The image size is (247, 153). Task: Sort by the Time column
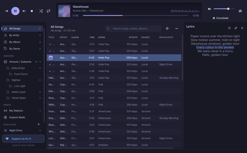[x=92, y=37]
